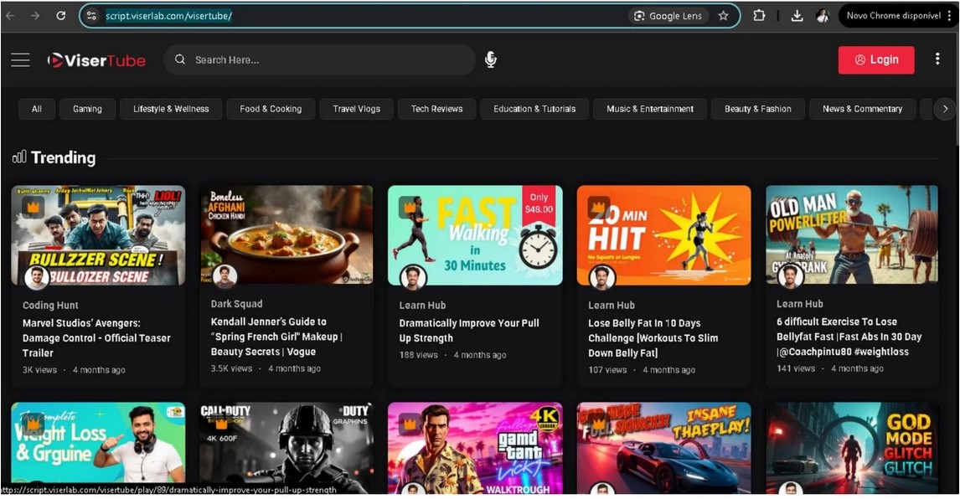Image resolution: width=960 pixels, height=499 pixels.
Task: Switch to the Tech Reviews category
Action: click(x=436, y=109)
